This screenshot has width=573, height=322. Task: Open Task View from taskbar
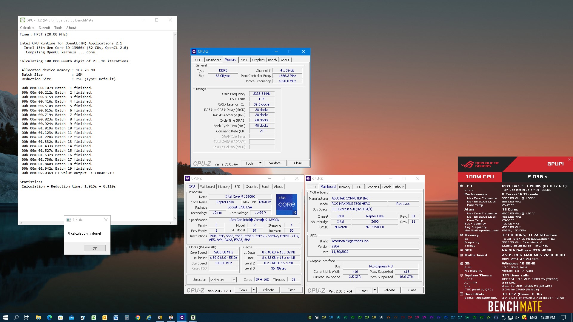27,317
